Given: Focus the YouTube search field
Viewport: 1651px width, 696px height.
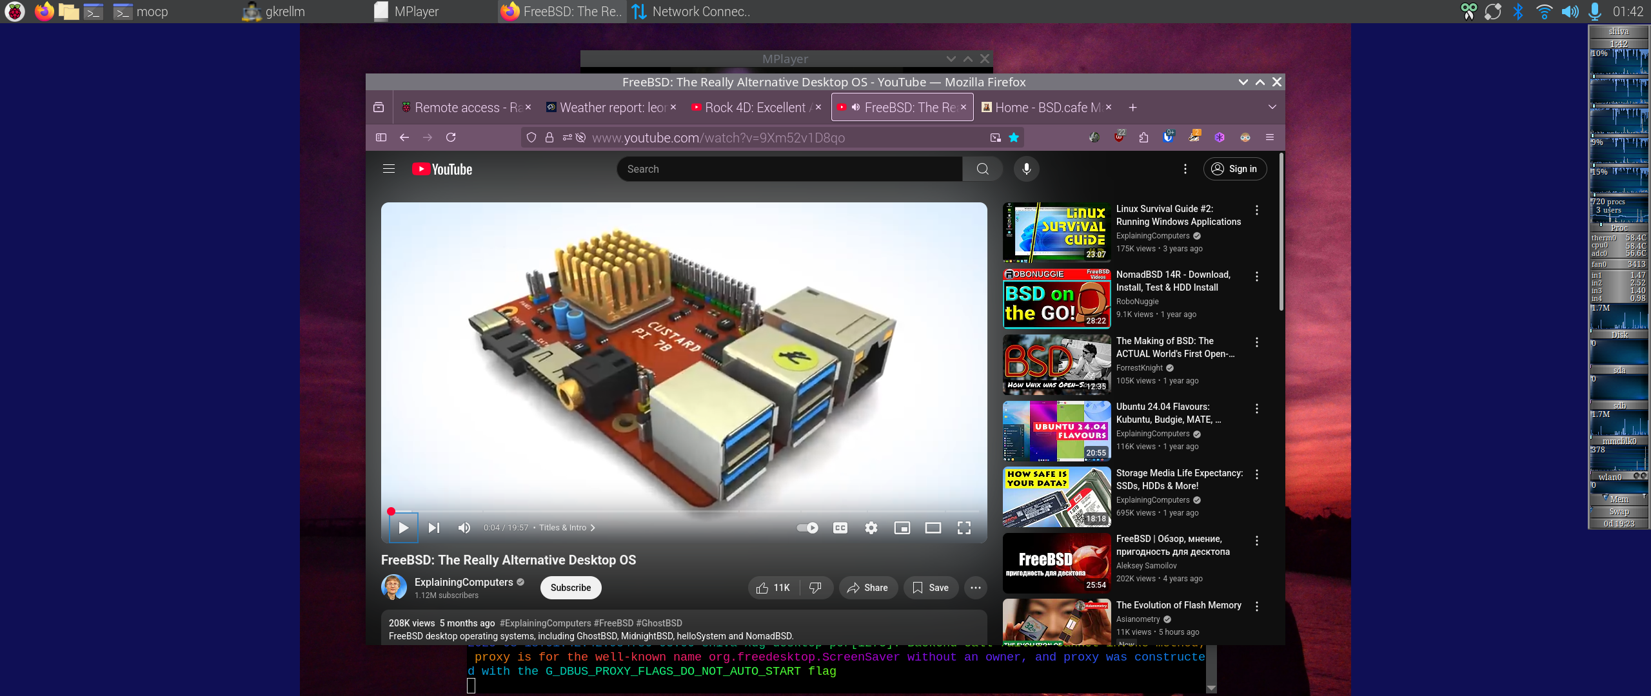Looking at the screenshot, I should [x=789, y=169].
